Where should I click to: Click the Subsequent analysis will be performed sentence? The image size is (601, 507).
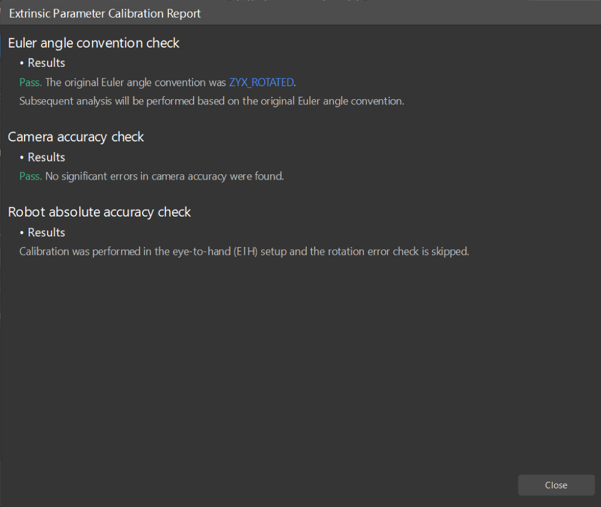click(211, 101)
